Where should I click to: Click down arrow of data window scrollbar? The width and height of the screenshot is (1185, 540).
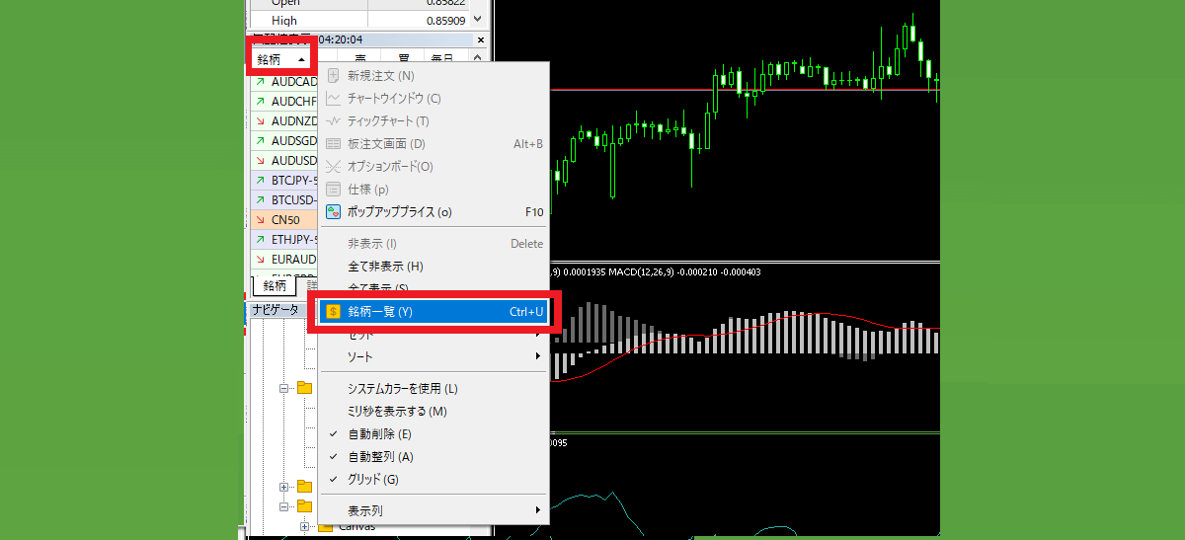point(479,20)
